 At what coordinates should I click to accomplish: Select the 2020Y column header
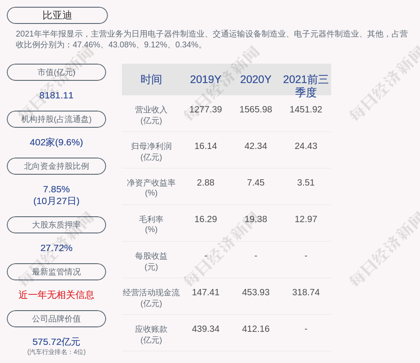point(256,79)
